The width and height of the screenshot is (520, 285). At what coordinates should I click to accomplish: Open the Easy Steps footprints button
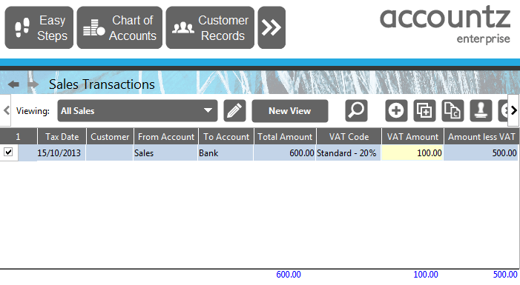point(39,28)
